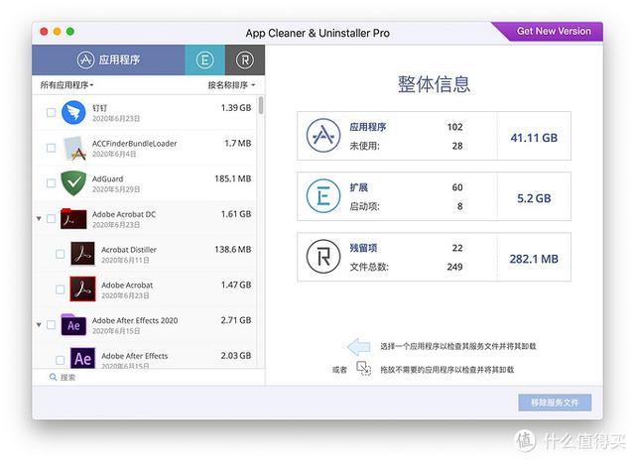Click the 282.1 MB remains size
Screen dimensions: 635x462
point(534,259)
